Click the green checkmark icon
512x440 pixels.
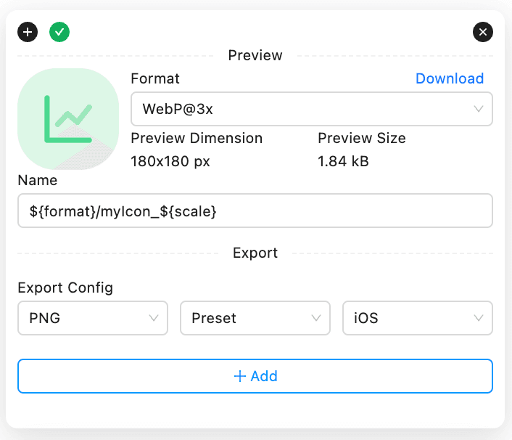[x=59, y=32]
